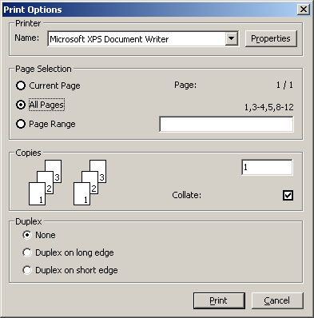Viewport: 314px width, 318px height.
Task: Enable Duplex on short edge
Action: pos(27,270)
